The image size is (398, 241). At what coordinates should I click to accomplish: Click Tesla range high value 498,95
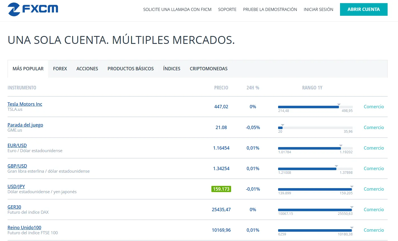(x=347, y=111)
